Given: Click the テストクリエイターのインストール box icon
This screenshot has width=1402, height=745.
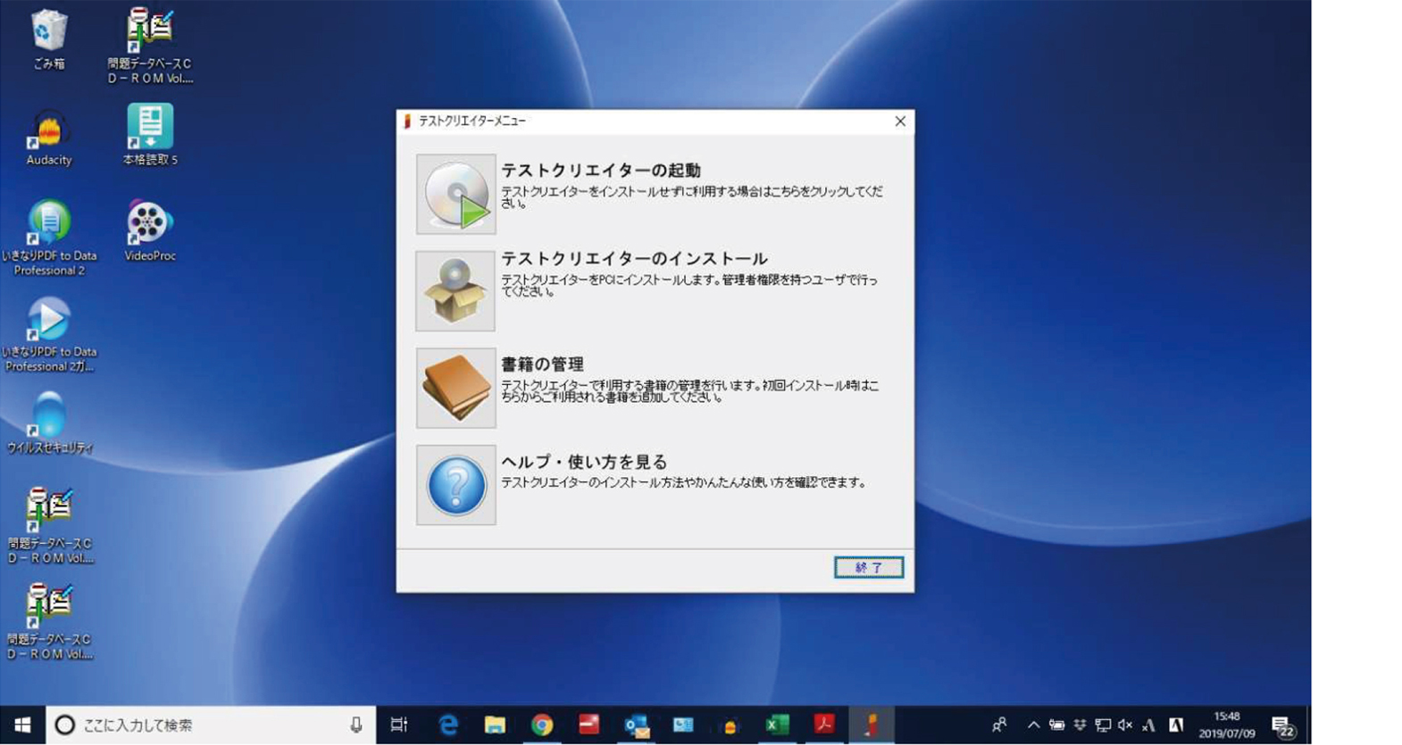Looking at the screenshot, I should [x=455, y=290].
